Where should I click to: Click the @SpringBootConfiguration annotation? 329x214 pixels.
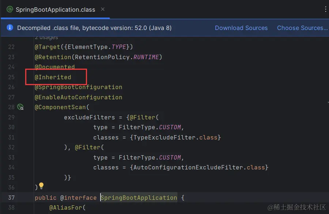(x=79, y=87)
